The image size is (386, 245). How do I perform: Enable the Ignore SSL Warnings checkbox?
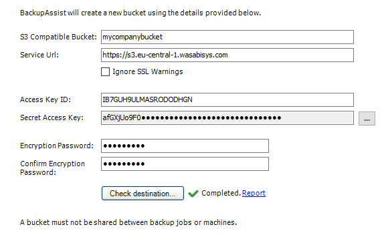click(x=105, y=71)
